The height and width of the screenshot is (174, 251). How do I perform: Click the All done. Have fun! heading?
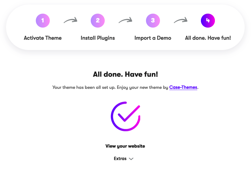pyautogui.click(x=125, y=74)
